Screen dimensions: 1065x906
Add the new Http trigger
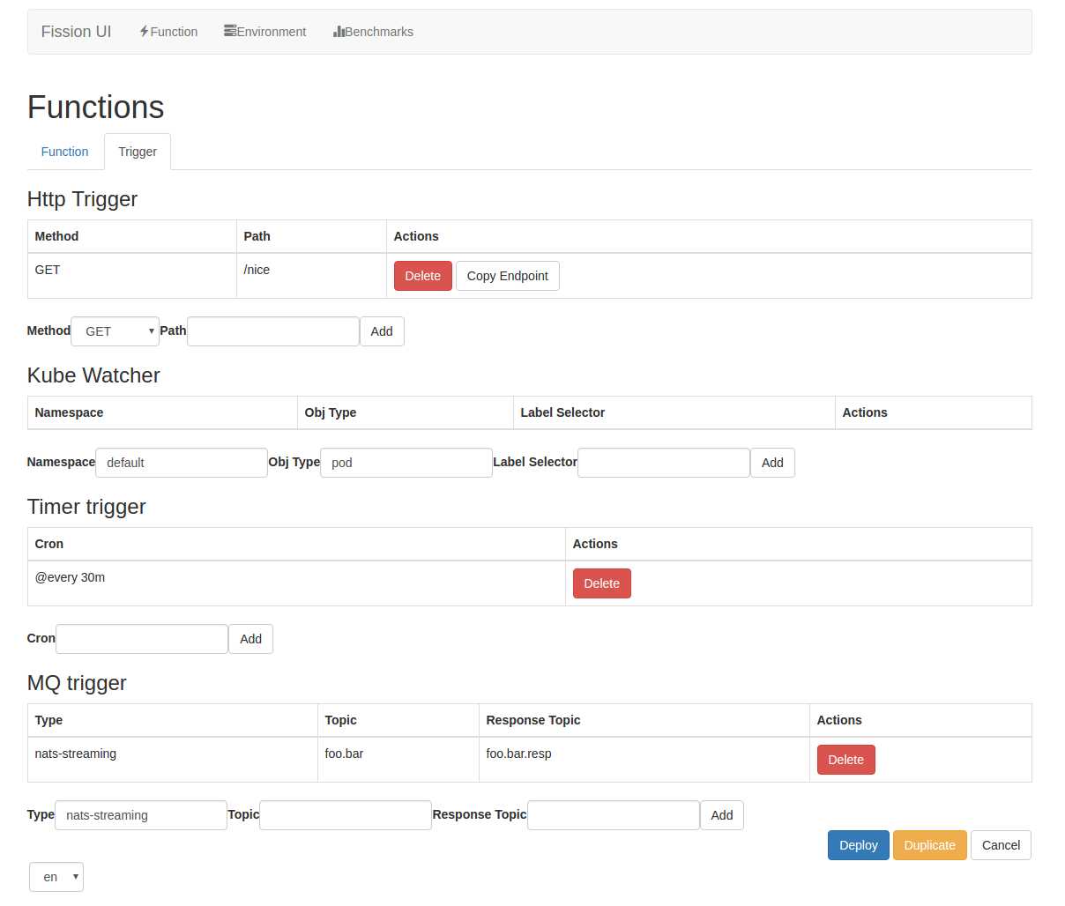[382, 331]
